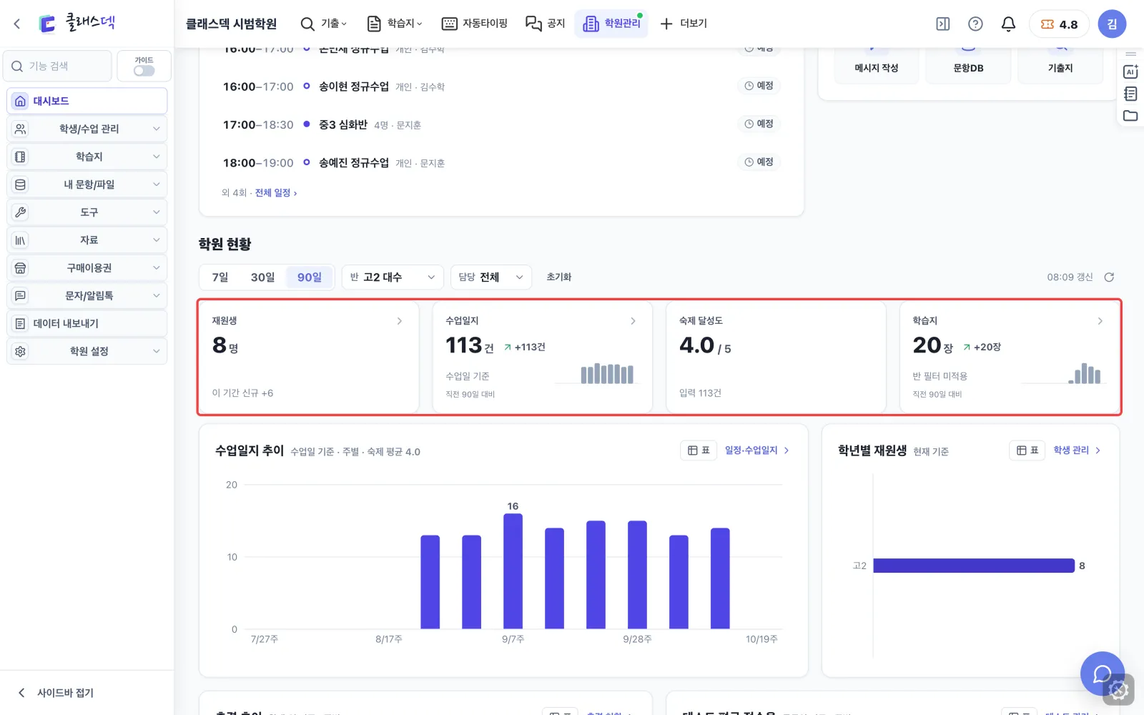Switch 수업일지 추이 chart to table view
1144x715 pixels.
pyautogui.click(x=699, y=450)
